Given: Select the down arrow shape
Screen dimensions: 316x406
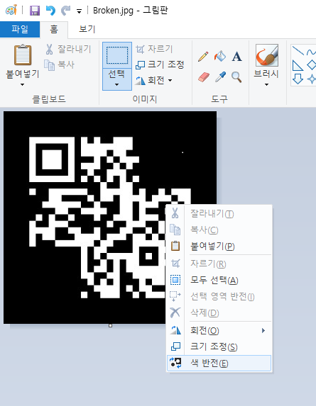Looking at the screenshot, I should [298, 79].
